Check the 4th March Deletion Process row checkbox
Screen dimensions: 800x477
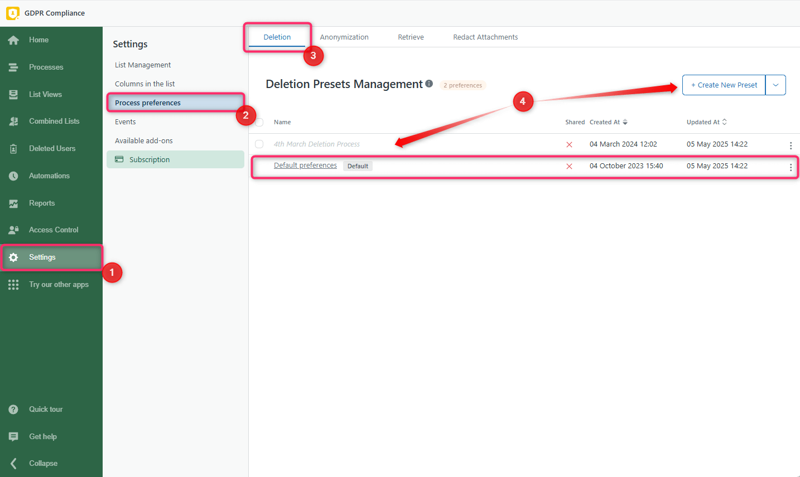pos(259,144)
